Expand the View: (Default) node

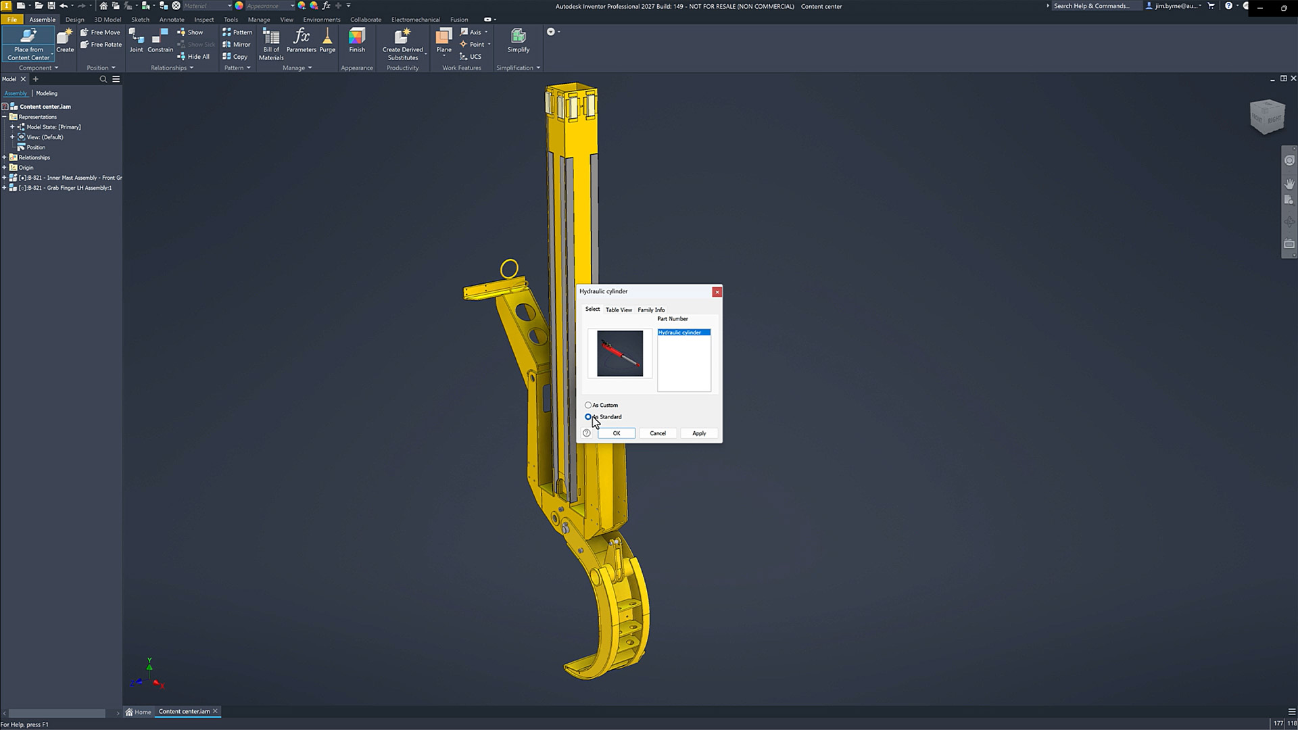[12, 137]
